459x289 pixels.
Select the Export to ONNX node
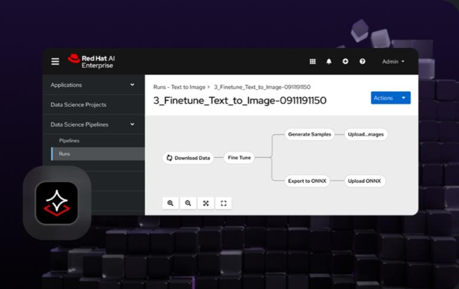pos(307,181)
